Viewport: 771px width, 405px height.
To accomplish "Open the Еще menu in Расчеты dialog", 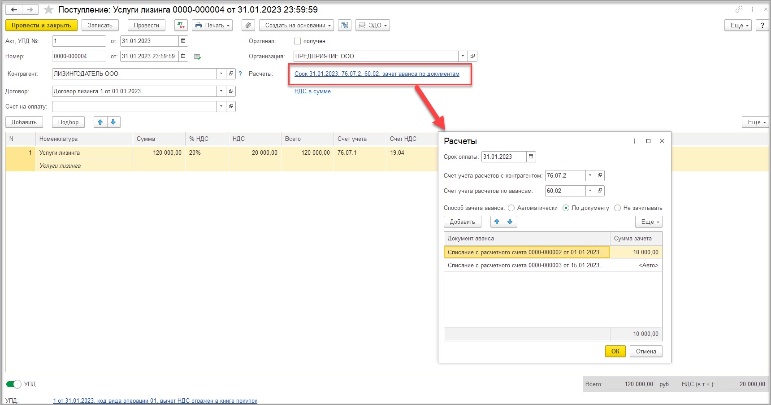I will click(649, 222).
